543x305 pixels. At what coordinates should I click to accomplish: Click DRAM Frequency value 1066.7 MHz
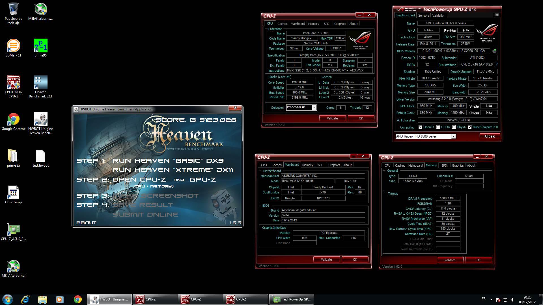[x=448, y=199]
